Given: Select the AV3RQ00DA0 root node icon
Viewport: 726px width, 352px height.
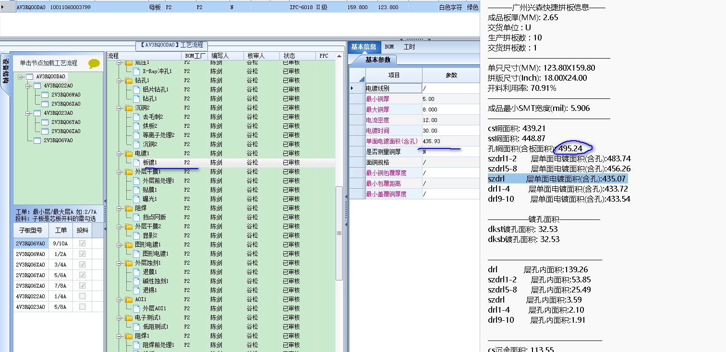Looking at the screenshot, I should 30,77.
